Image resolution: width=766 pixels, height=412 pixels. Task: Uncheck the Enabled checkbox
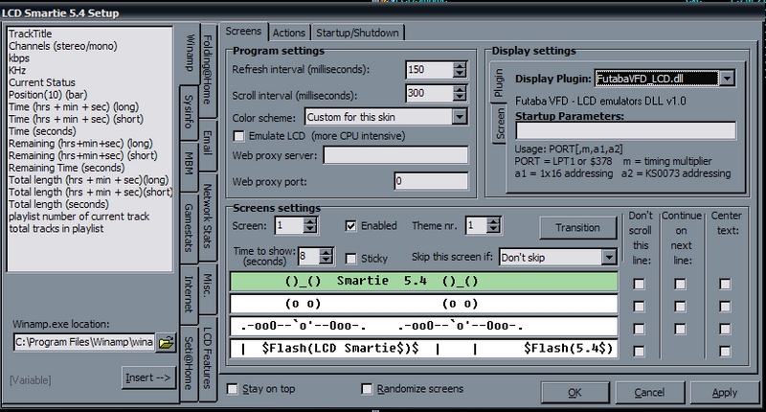[x=350, y=226]
